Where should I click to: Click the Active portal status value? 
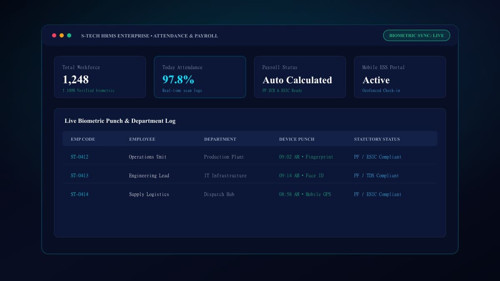(x=376, y=80)
